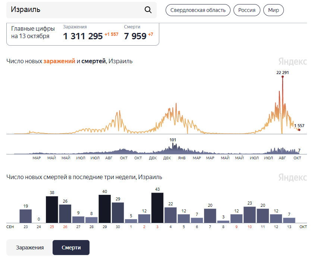The width and height of the screenshot is (326, 261).
Task: Click the 22 291 peak marker dot
Action: pyautogui.click(x=283, y=77)
